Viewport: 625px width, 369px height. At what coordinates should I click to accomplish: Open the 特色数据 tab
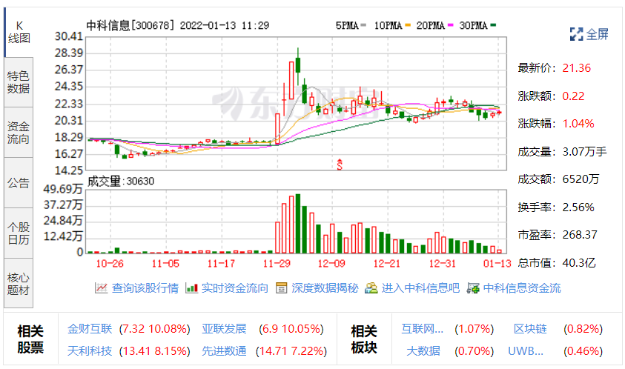pyautogui.click(x=18, y=82)
